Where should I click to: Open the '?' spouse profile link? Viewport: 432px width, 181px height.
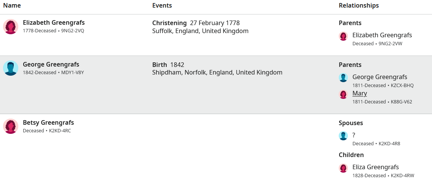click(x=354, y=135)
